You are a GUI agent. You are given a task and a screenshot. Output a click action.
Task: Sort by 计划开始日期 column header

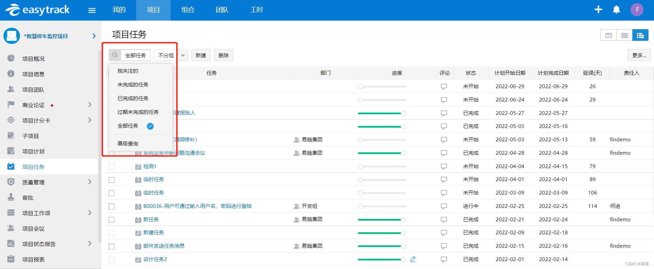coord(510,73)
